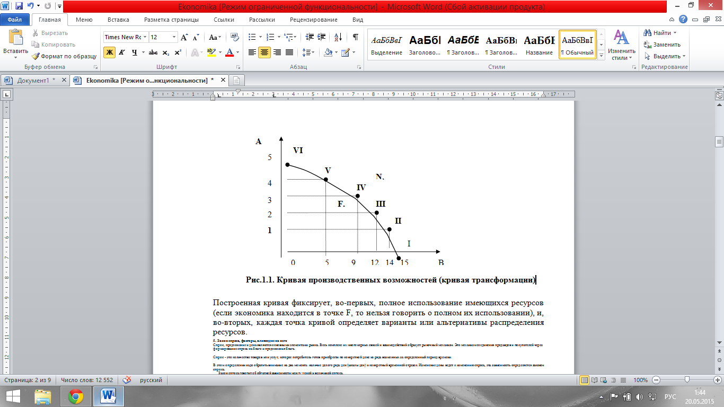Click the zoom slider handle
724x407 pixels.
tap(687, 380)
